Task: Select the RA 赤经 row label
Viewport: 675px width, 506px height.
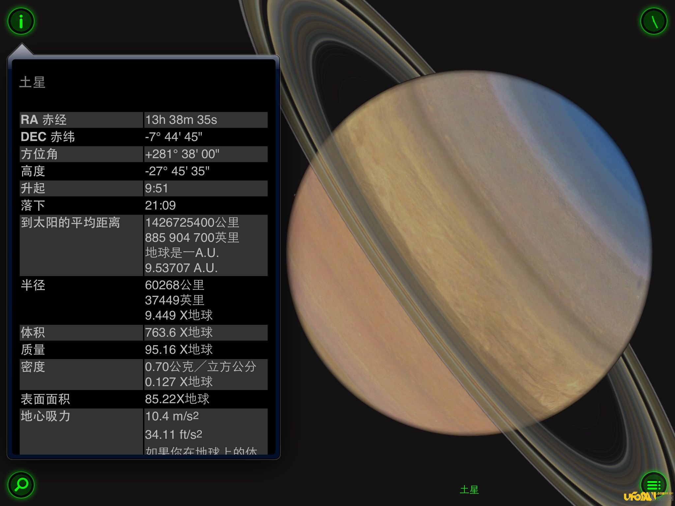Action: (44, 120)
